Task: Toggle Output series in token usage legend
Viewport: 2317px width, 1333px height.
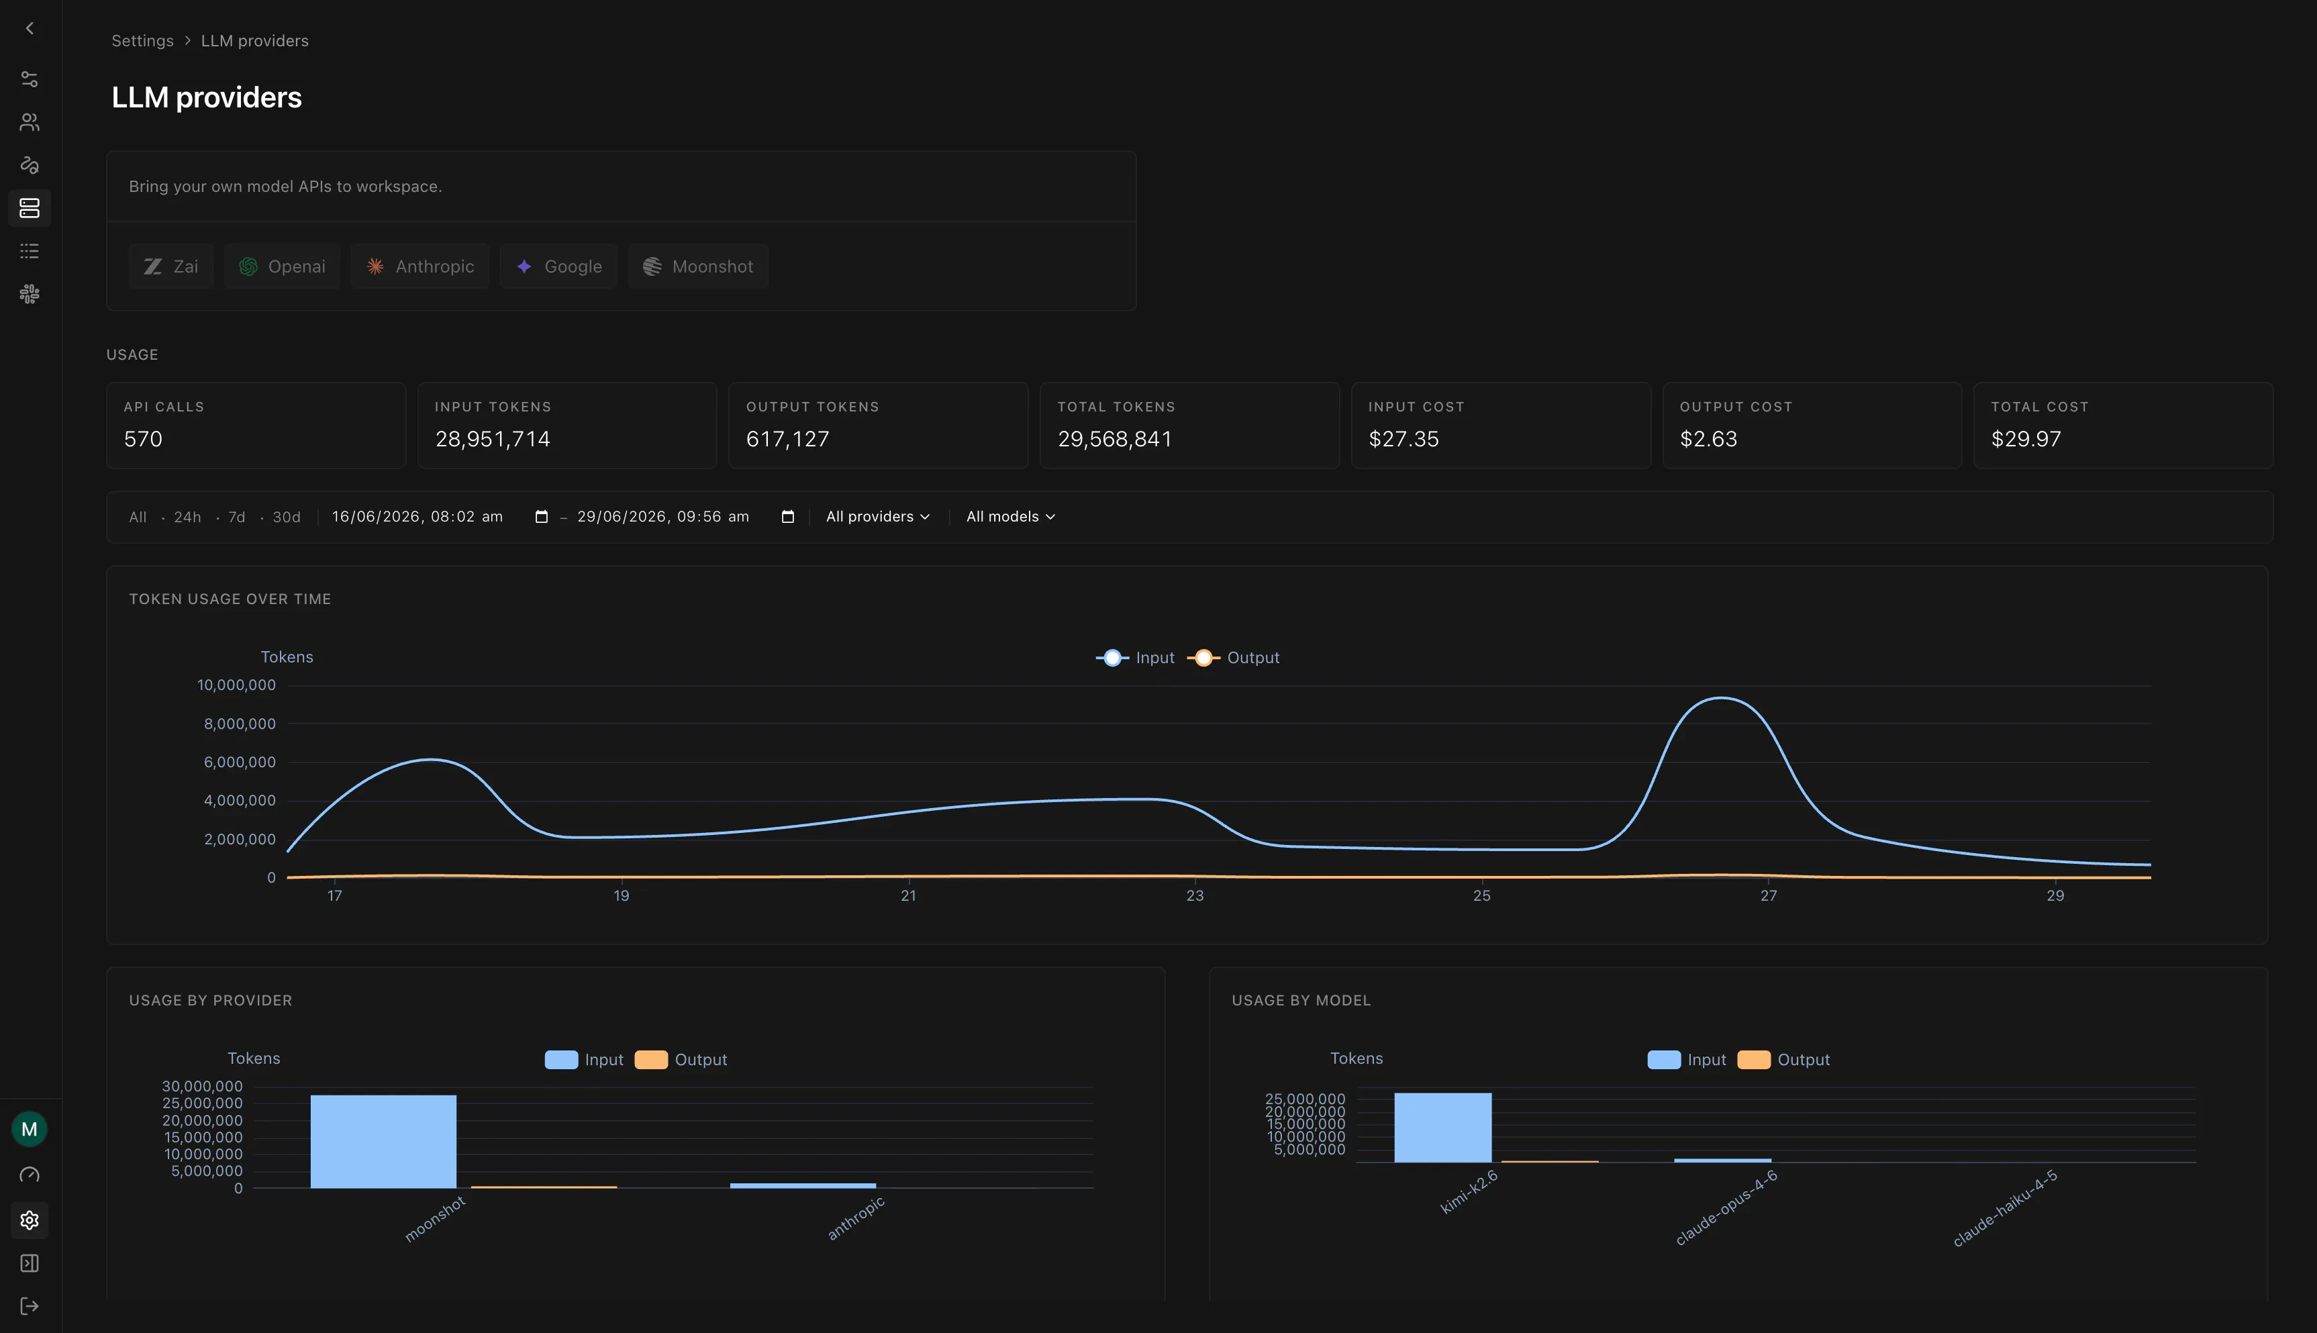Action: point(1233,657)
